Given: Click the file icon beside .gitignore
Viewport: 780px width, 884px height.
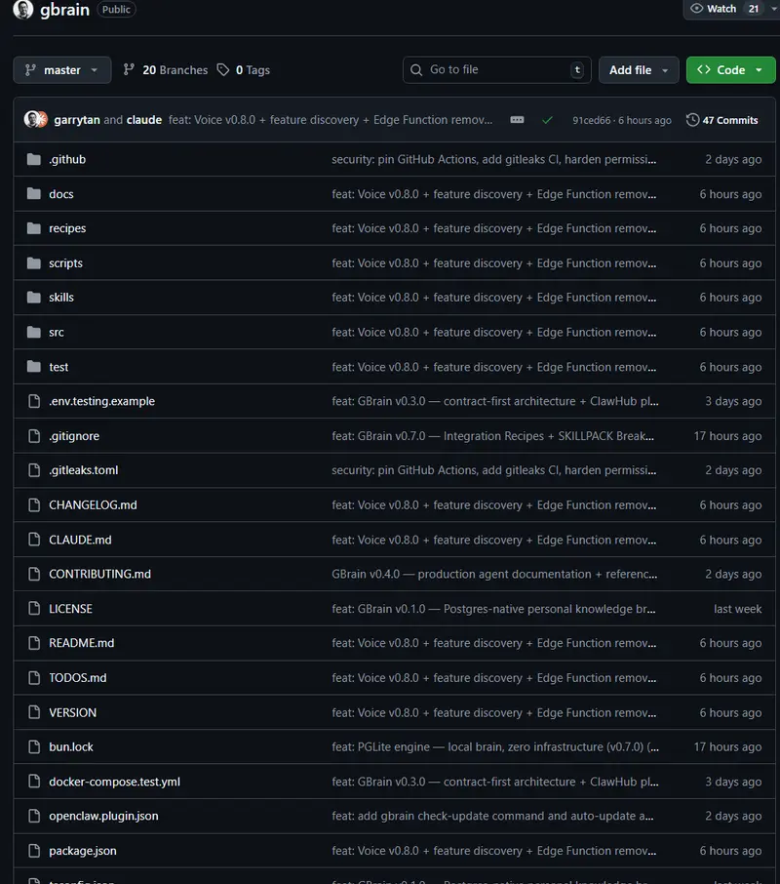Looking at the screenshot, I should [x=34, y=436].
